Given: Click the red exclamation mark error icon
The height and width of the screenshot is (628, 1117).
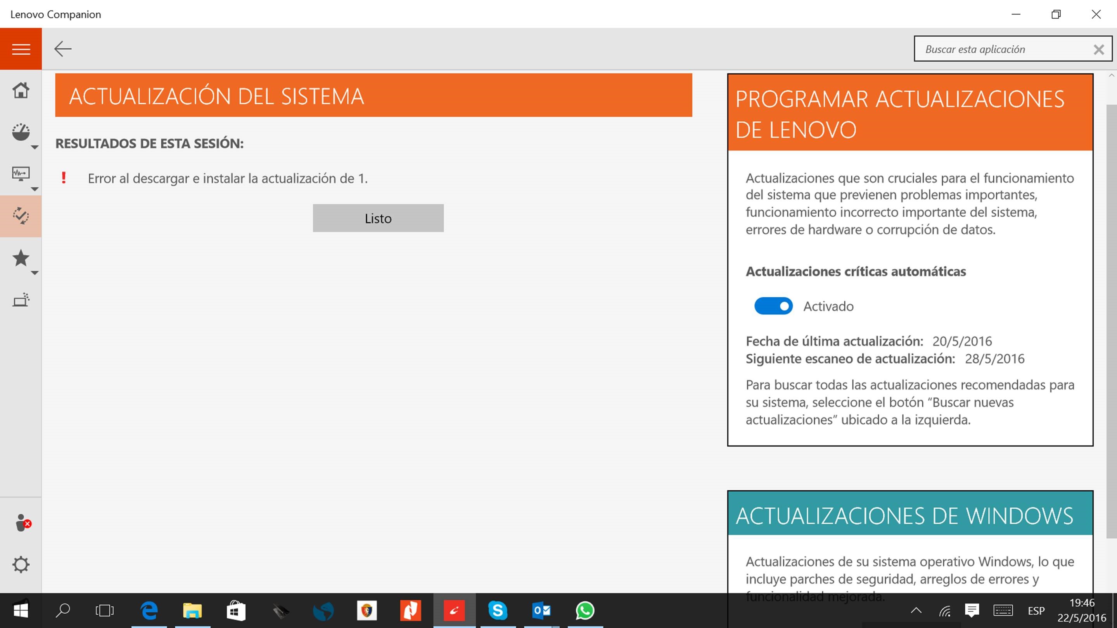Looking at the screenshot, I should click(64, 178).
